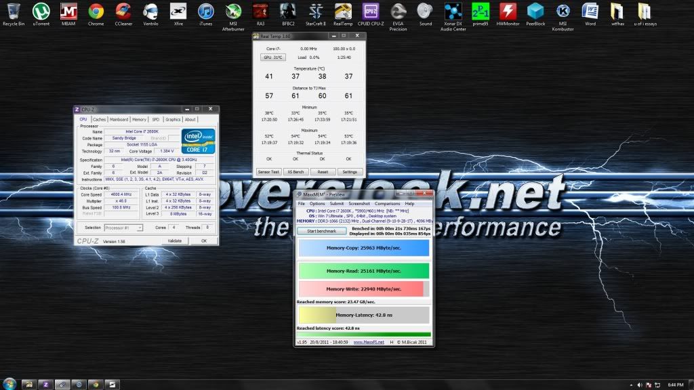Switch to the Graphics tab in CPU-Z
694x390 pixels.
tap(173, 119)
